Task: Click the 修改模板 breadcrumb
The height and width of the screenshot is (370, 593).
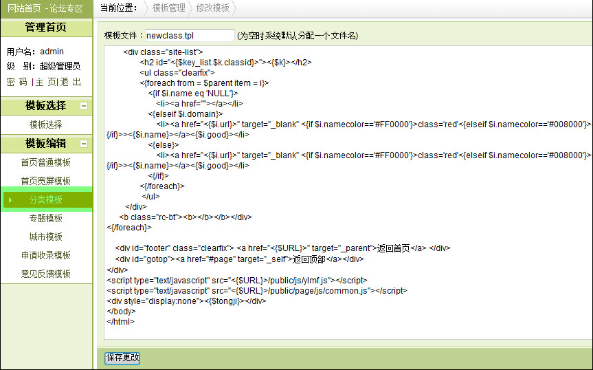Action: (212, 8)
